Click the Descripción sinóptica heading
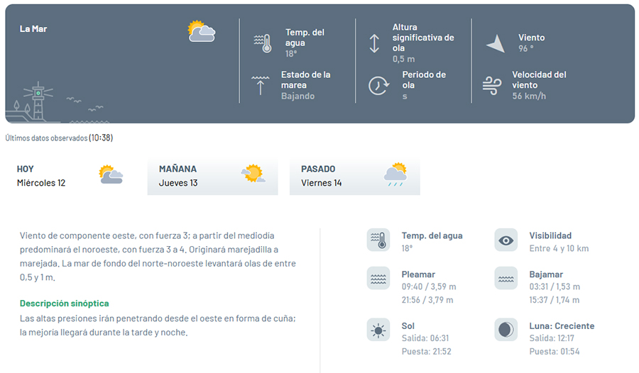Screen dimensions: 639x373 pos(65,304)
